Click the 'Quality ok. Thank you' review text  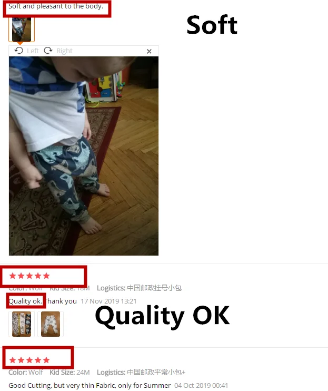click(43, 301)
